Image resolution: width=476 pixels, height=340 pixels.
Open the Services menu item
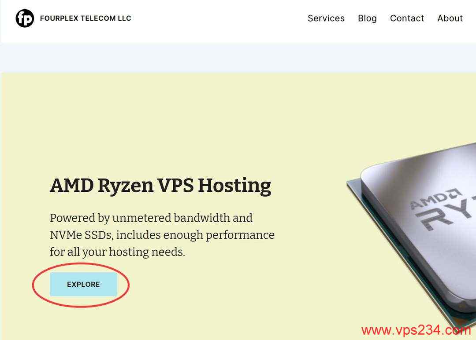326,18
